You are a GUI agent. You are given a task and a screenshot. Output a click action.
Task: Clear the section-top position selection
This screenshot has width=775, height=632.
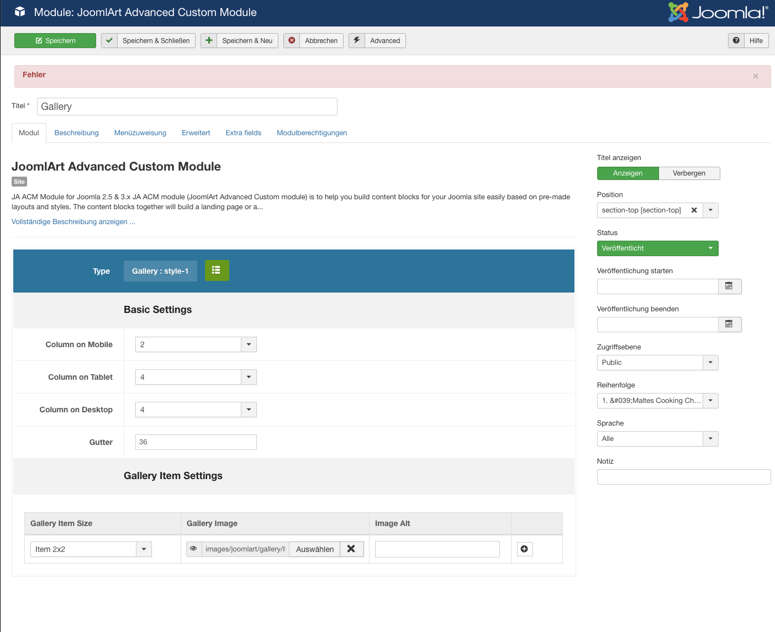click(x=694, y=210)
